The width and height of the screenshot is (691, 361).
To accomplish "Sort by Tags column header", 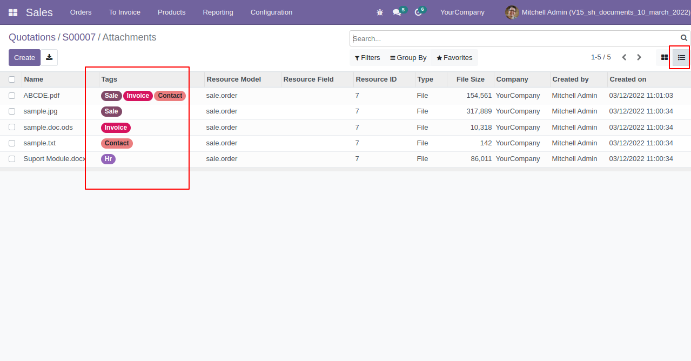I will 109,79.
